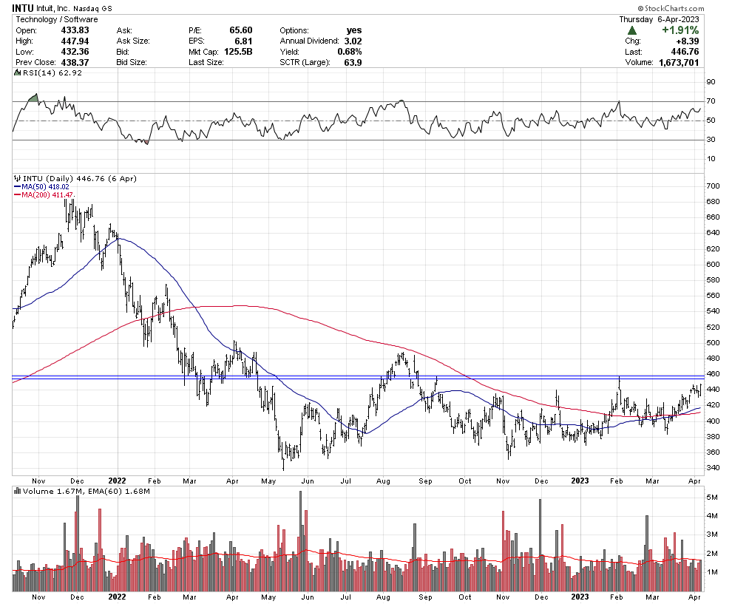
Task: Click the RSI 30 axis level label
Action: pyautogui.click(x=711, y=139)
